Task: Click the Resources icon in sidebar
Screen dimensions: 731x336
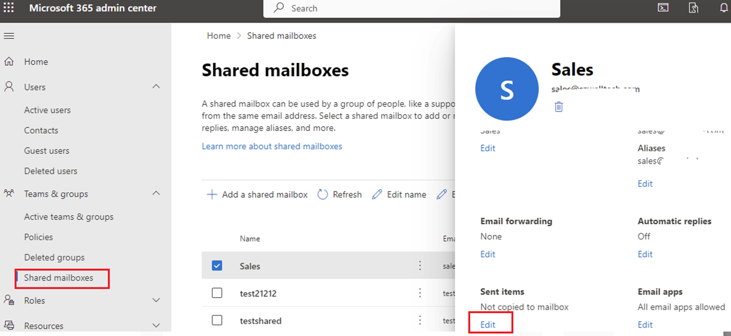Action: coord(9,325)
